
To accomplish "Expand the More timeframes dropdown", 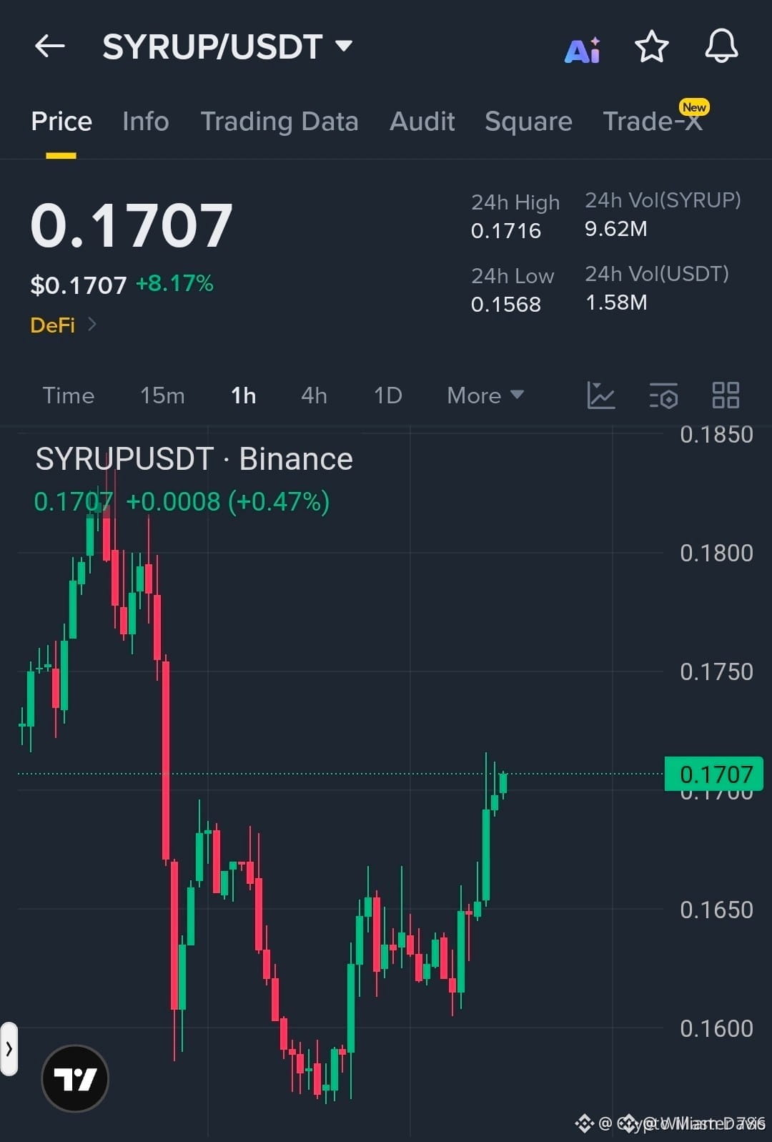I will 485,395.
